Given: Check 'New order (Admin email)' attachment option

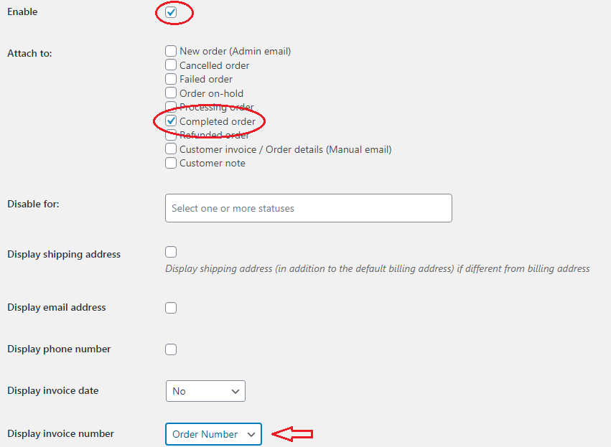Looking at the screenshot, I should click(170, 51).
